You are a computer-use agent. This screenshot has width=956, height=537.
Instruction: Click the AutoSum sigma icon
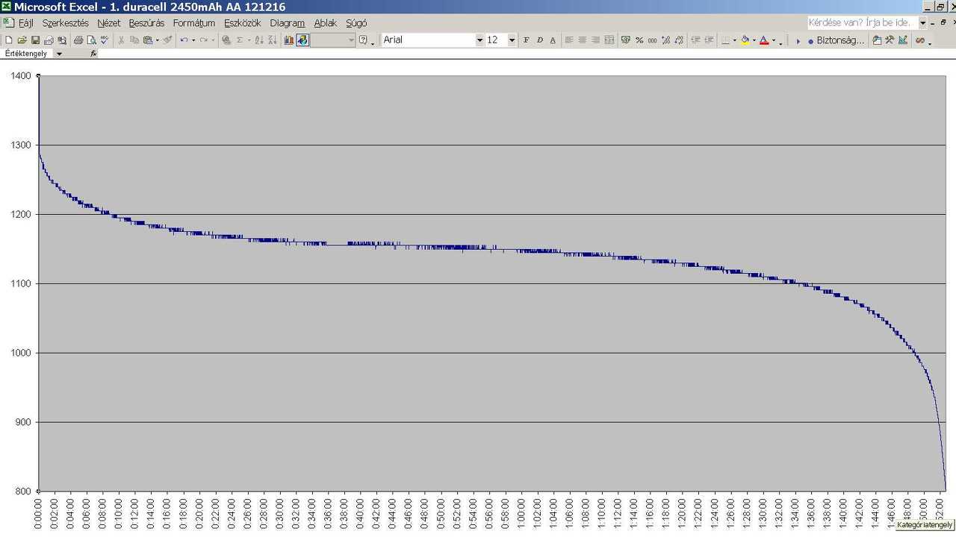pyautogui.click(x=240, y=40)
